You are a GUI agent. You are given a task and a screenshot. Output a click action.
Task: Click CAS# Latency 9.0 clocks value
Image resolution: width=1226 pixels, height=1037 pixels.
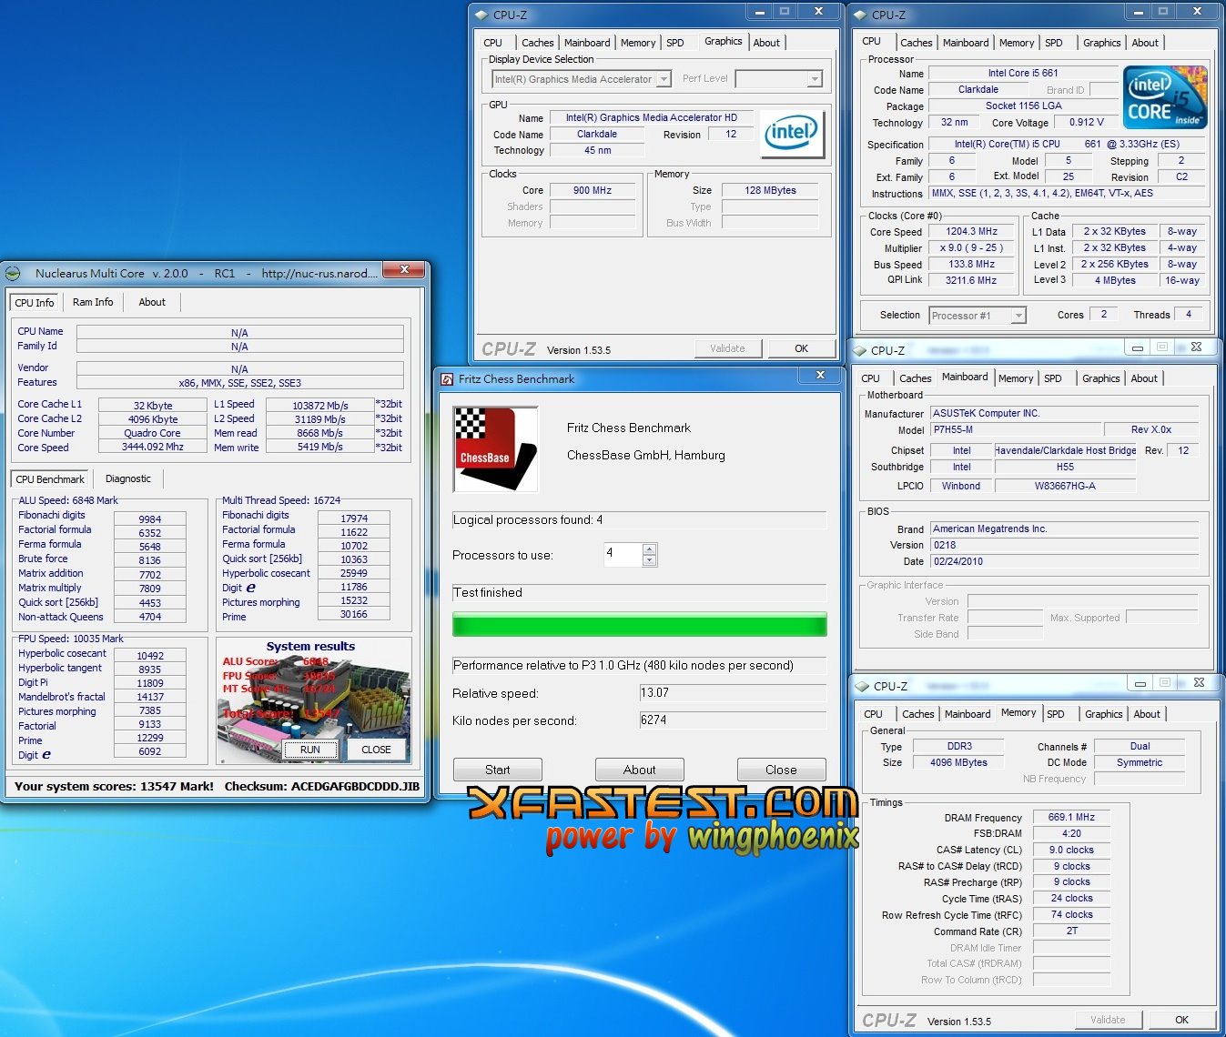point(1071,850)
